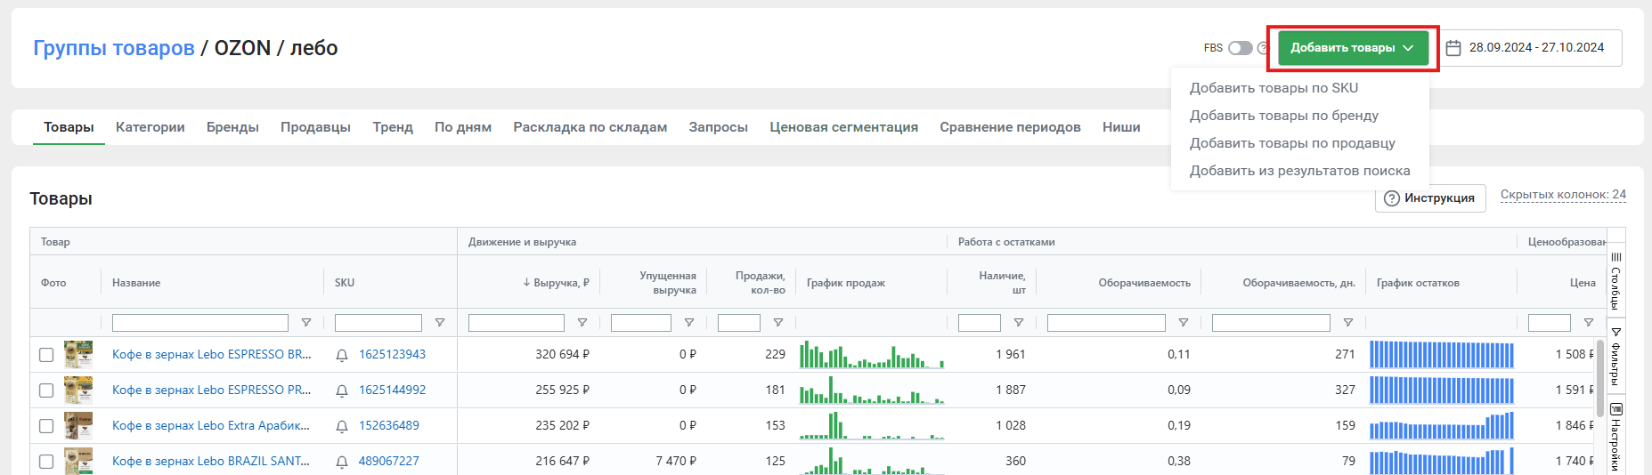
Task: Open the Оборачиваемость column filter funnel
Action: point(1184,323)
